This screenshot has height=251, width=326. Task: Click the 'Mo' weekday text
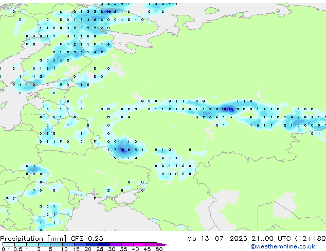click(x=191, y=239)
